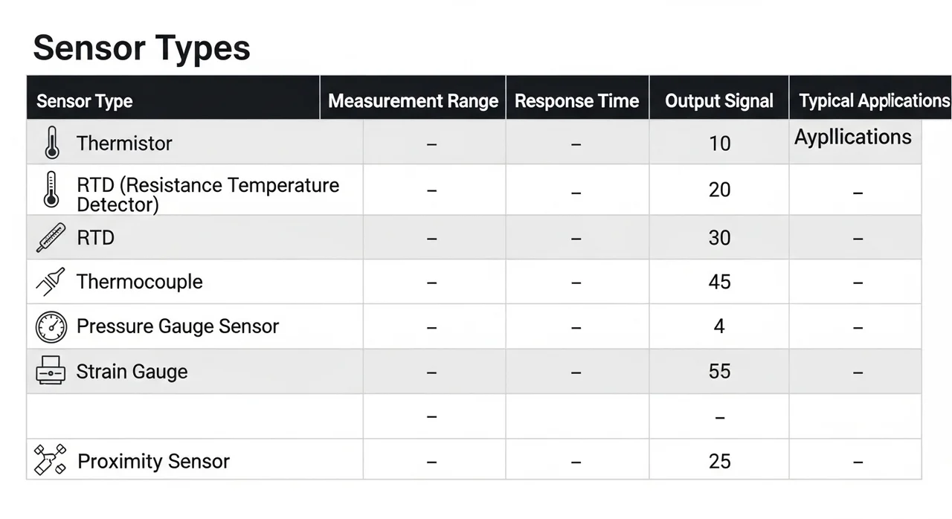The width and height of the screenshot is (952, 519).
Task: Click the Aypllications cell in the Thermistor row
Action: (852, 138)
